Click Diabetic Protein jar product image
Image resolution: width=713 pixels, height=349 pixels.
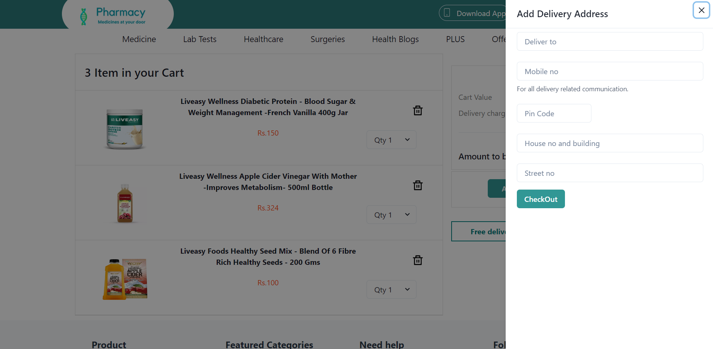click(x=125, y=129)
